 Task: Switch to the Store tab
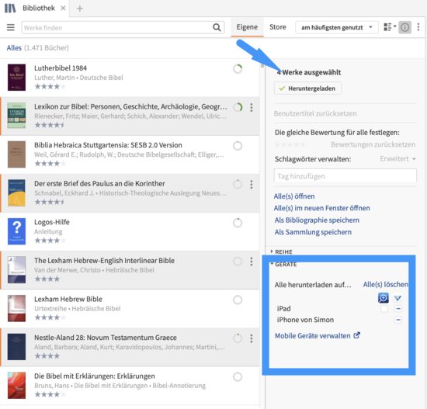tap(278, 27)
